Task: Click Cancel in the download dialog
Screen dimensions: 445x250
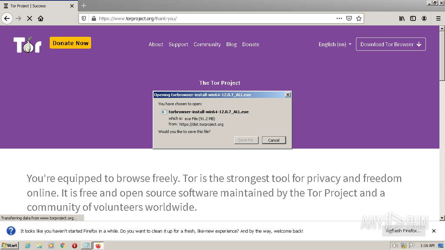Action: pos(274,140)
